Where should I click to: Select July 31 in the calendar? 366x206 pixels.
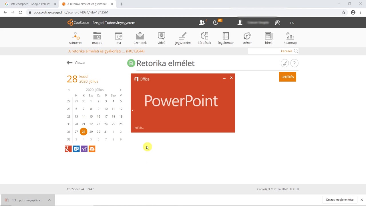[106, 132]
